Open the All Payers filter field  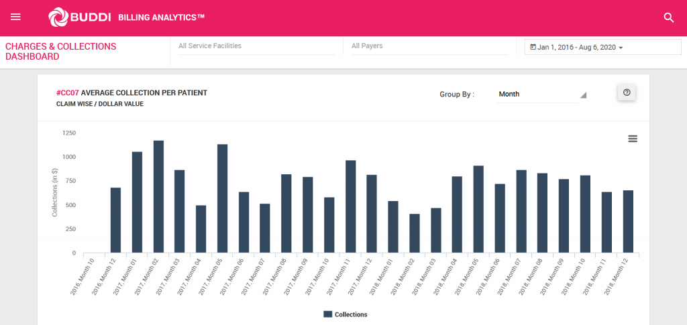(x=429, y=46)
